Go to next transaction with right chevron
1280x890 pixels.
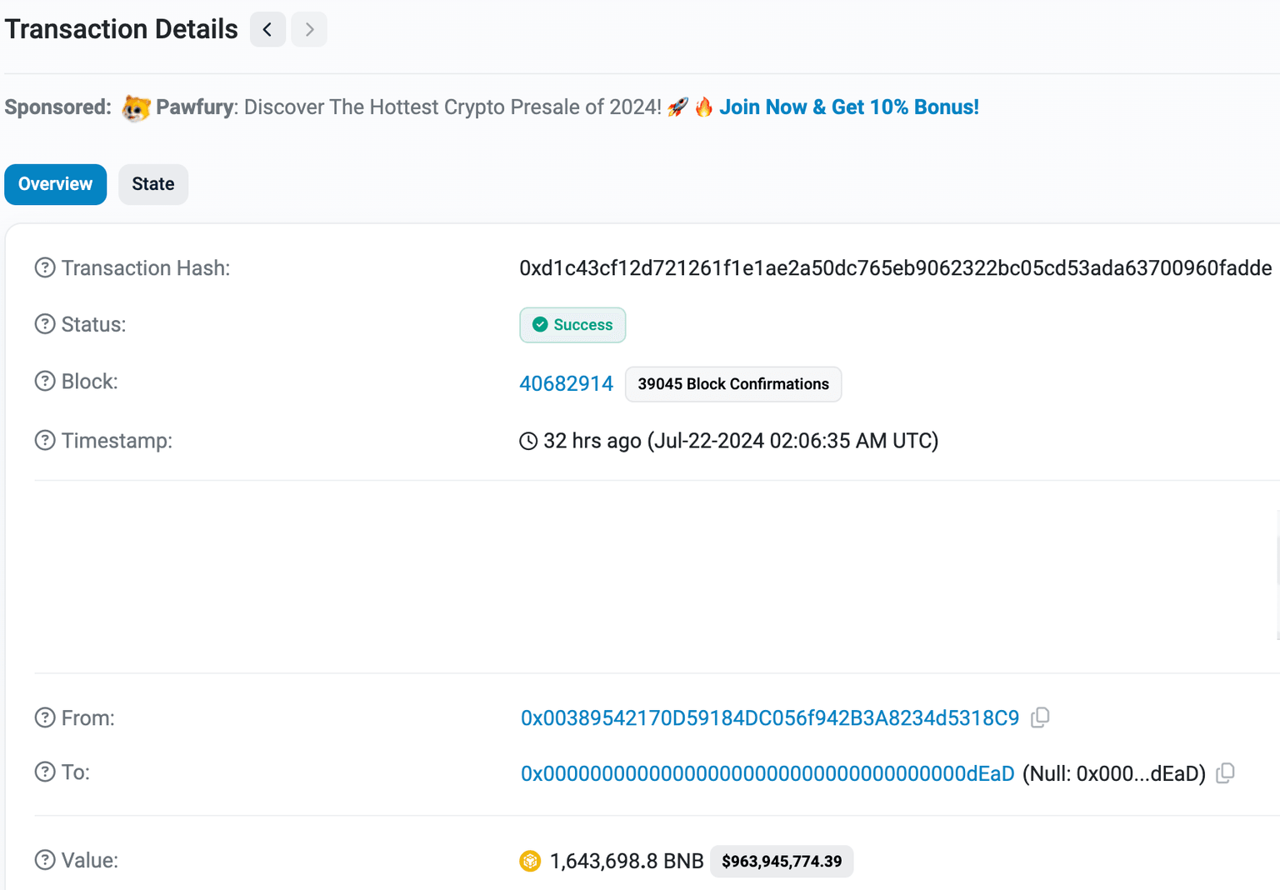[x=309, y=30]
